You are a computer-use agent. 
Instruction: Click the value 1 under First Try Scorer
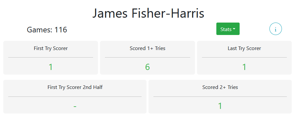pos(50,67)
